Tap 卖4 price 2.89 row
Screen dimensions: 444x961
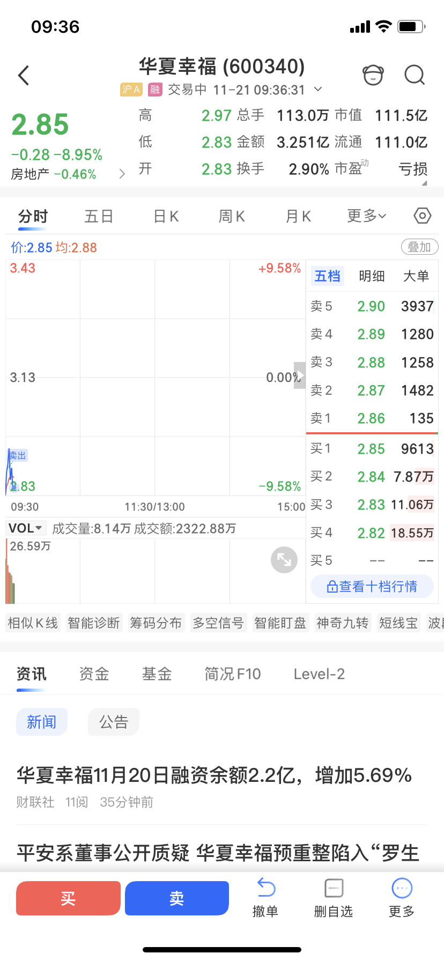[x=372, y=334]
